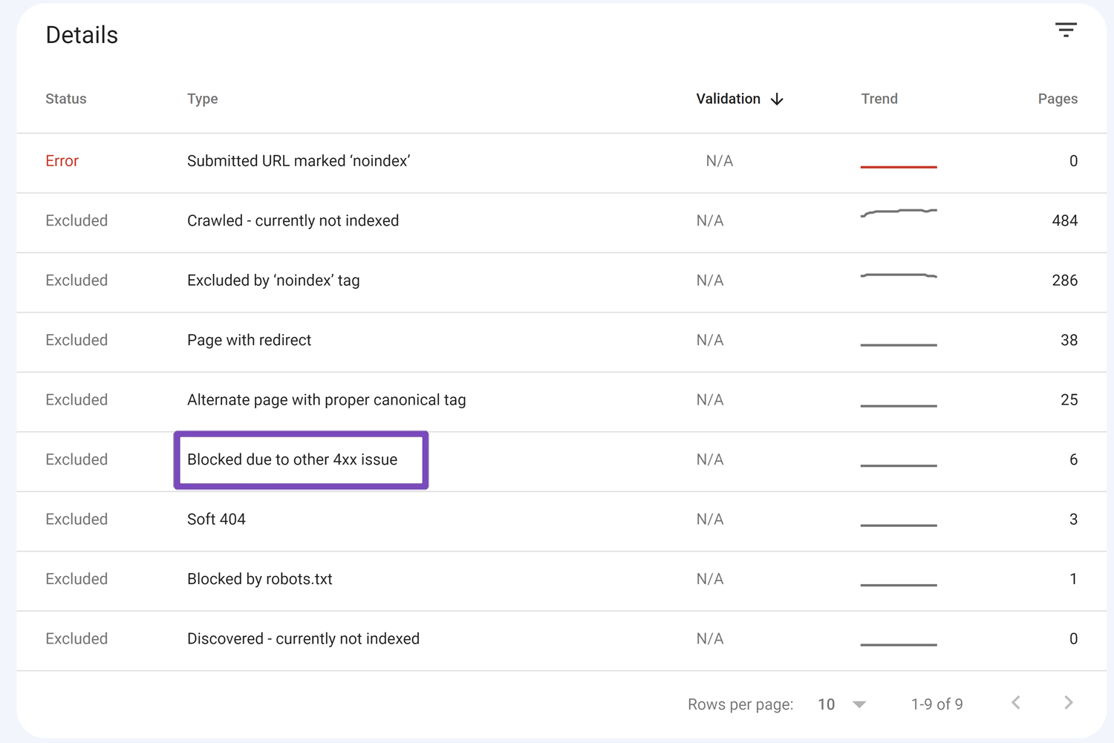Click the Pages column header
1114x743 pixels.
coord(1058,99)
